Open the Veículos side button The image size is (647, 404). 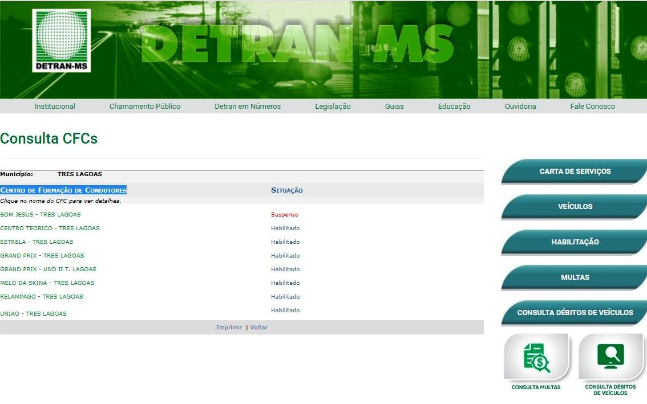point(575,206)
